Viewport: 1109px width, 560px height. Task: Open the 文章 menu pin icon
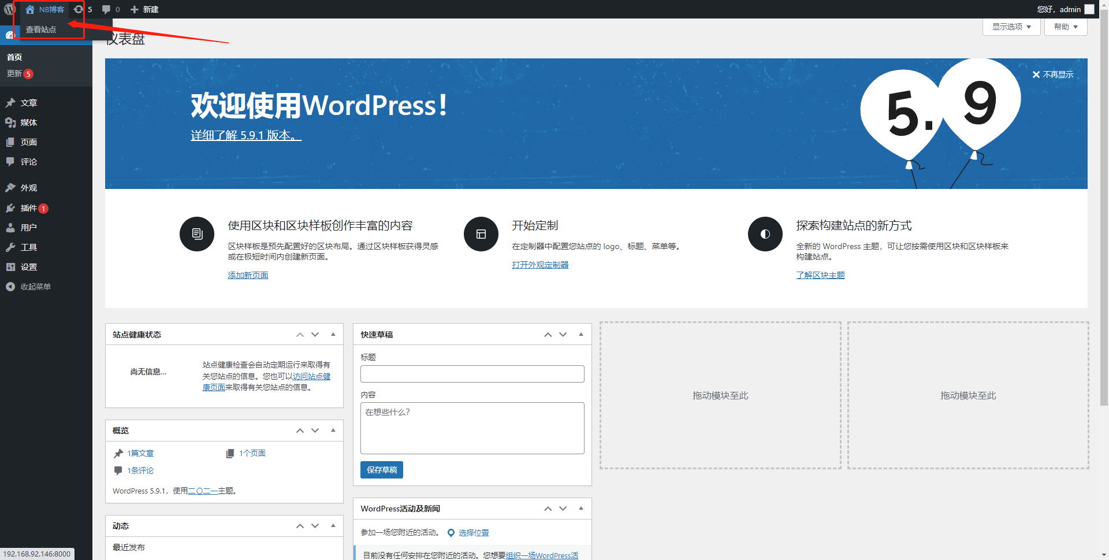(10, 103)
